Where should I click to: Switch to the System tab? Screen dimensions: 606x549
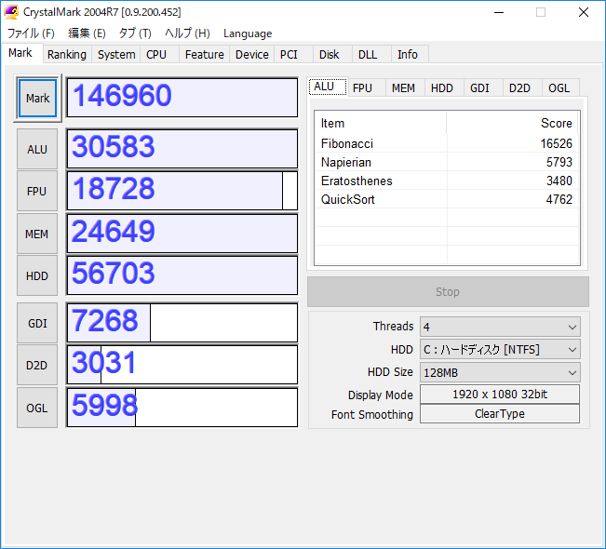116,55
